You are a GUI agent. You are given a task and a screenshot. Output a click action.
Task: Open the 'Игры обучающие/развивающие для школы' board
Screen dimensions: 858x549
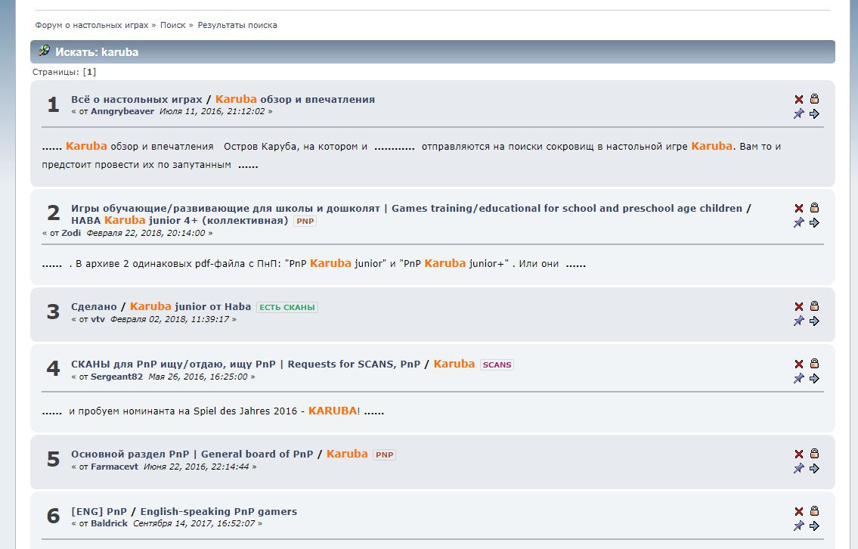point(407,209)
